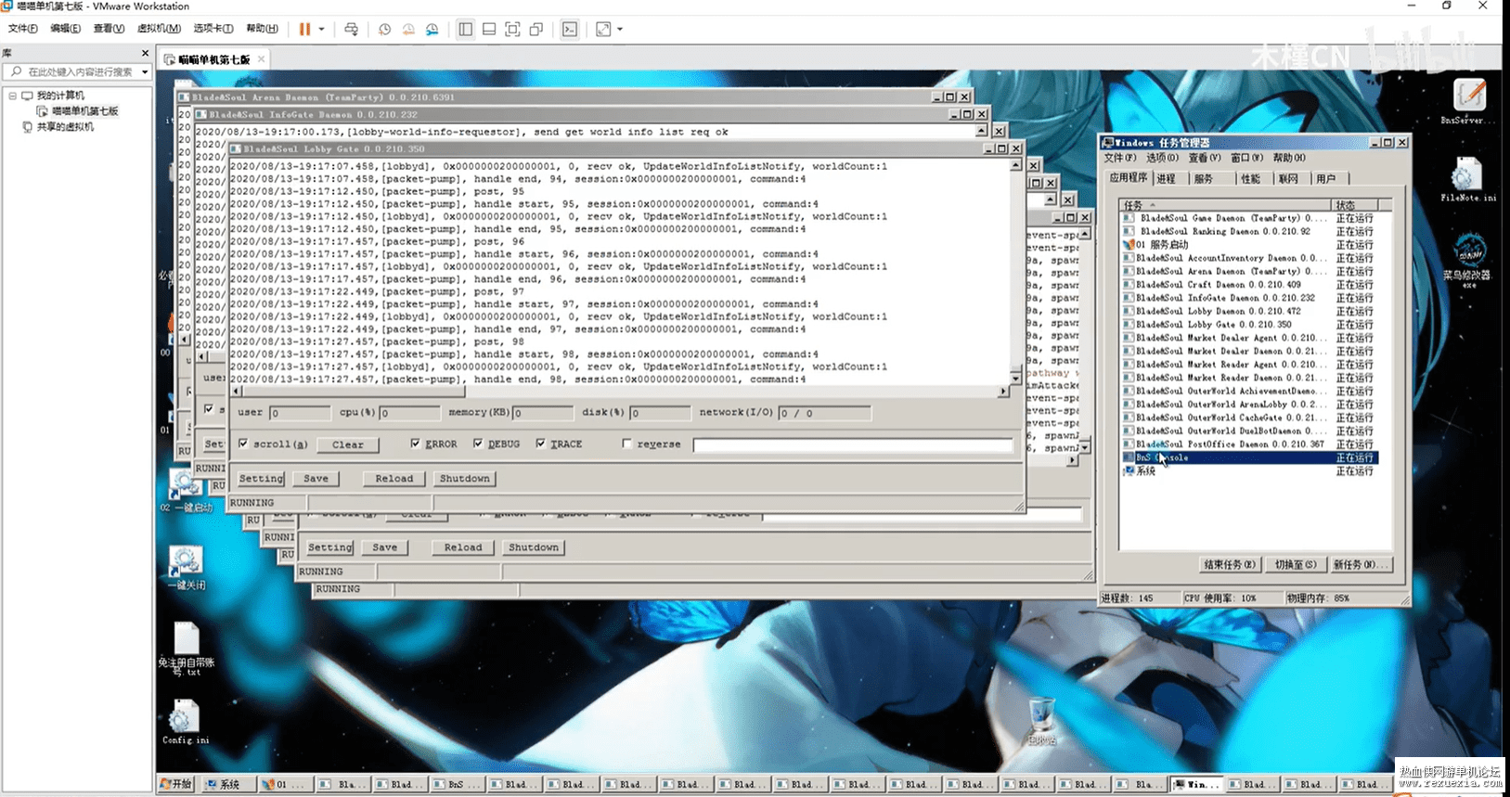Click 切换至(S) in Task Manager

pyautogui.click(x=1295, y=564)
